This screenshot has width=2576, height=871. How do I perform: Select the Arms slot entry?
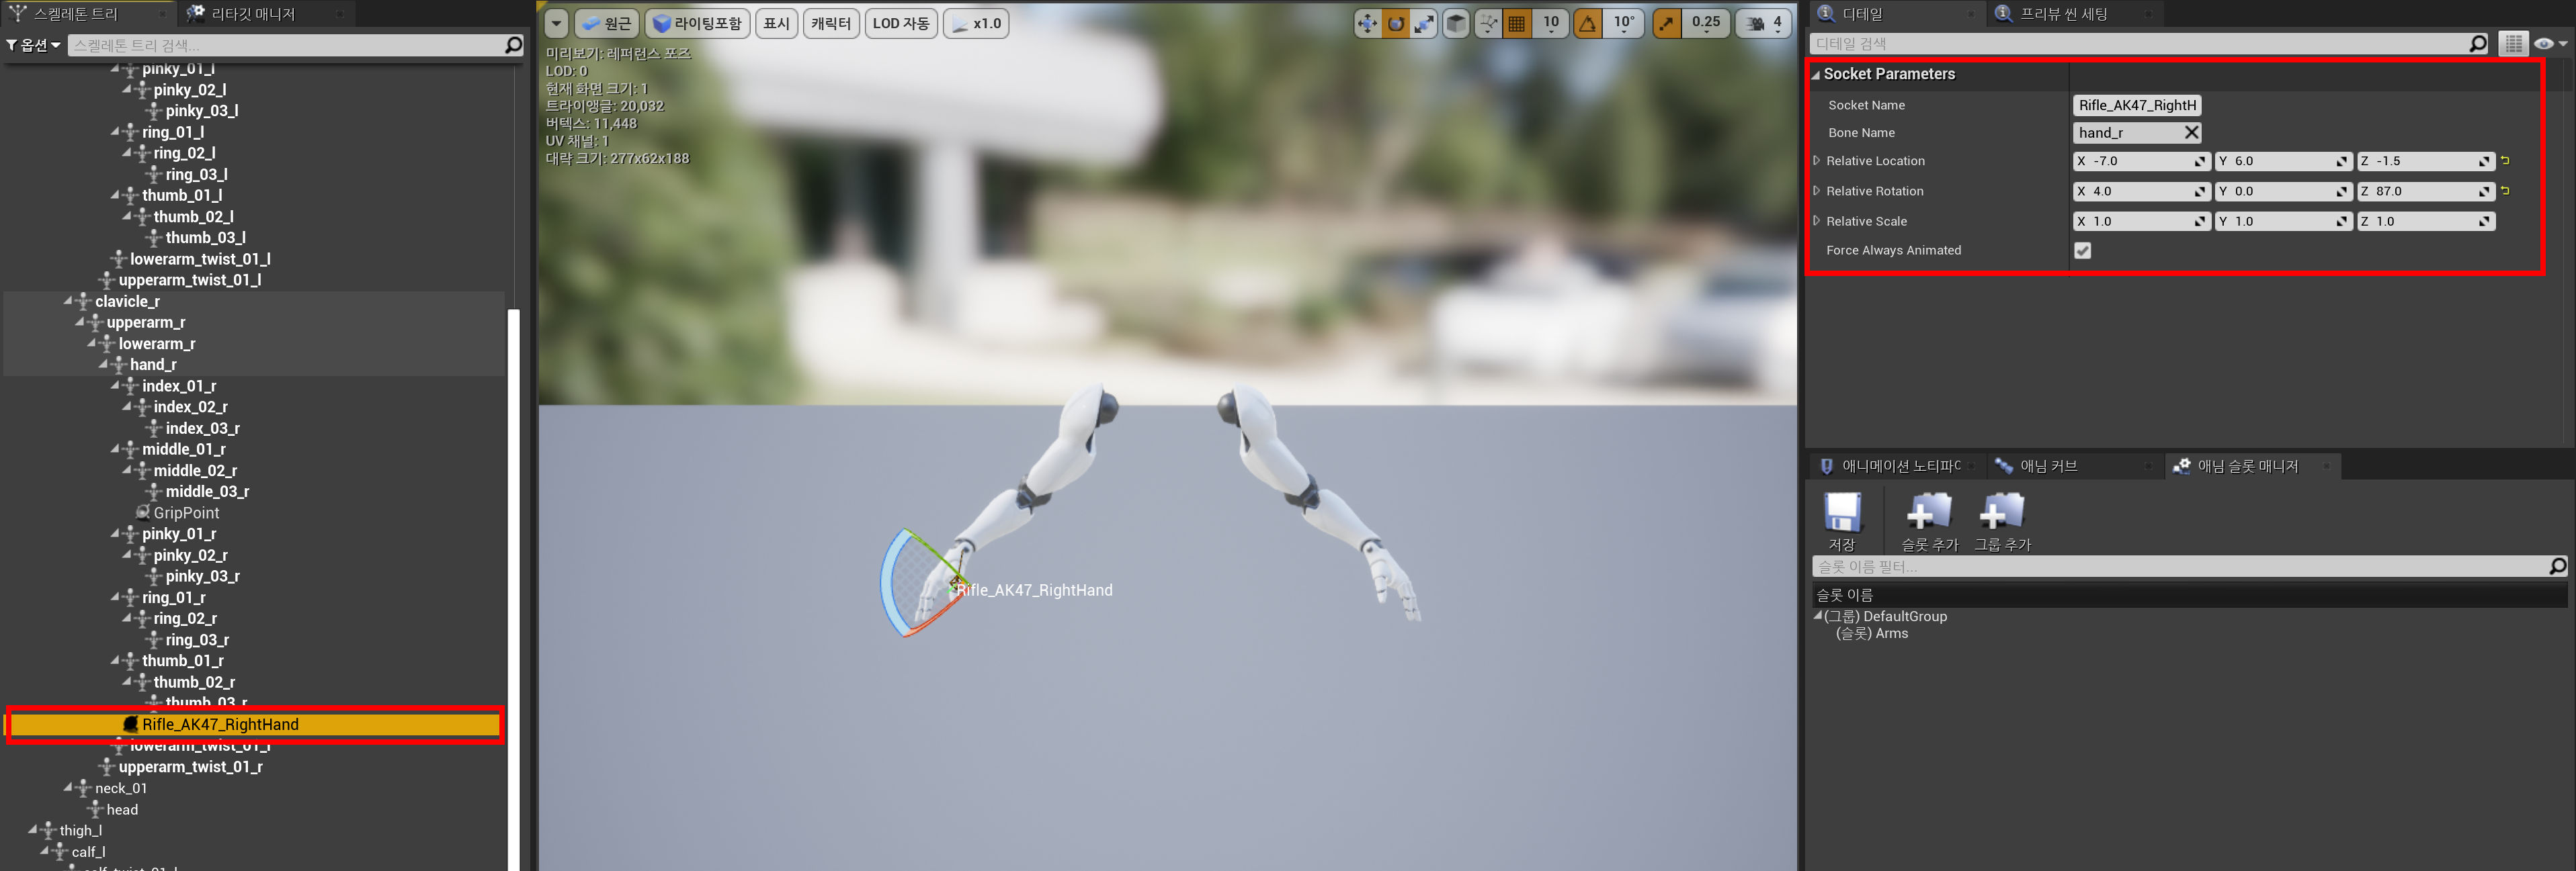coord(1871,633)
